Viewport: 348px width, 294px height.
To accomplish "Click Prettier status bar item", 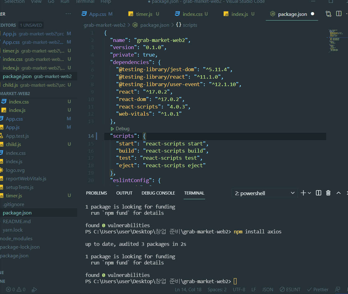I will (318, 289).
